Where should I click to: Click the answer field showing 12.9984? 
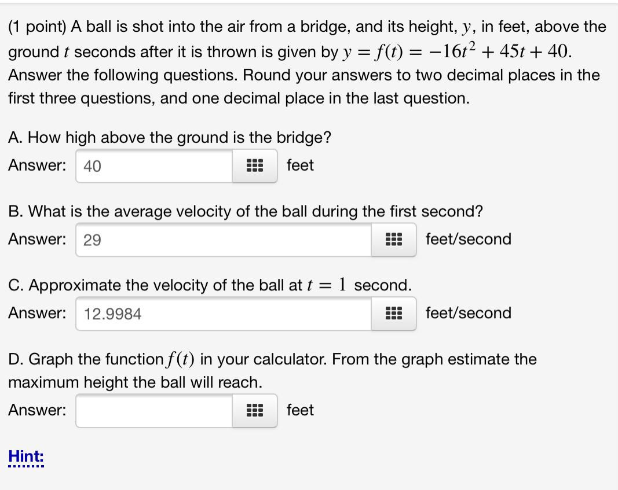click(224, 314)
